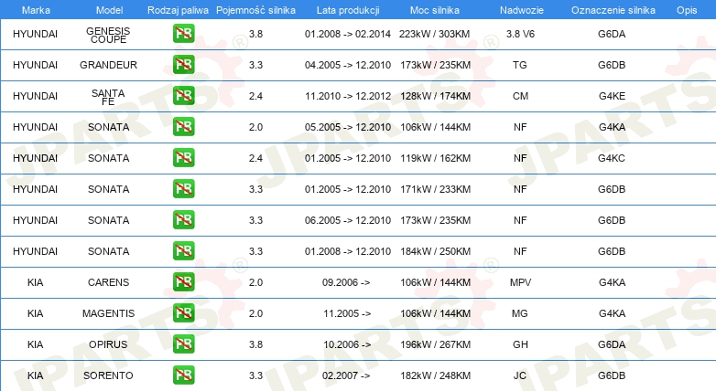This screenshot has height=391, width=716.
Task: Click the 06.2005 -> 12.2010 production years
Action: pyautogui.click(x=348, y=220)
